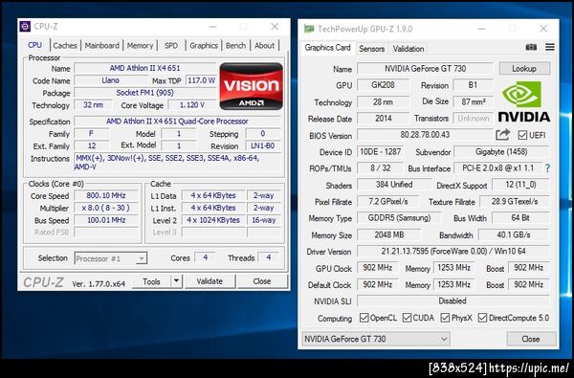Click the BIOS export share icon
Screen dimensions: 574x378
502,134
